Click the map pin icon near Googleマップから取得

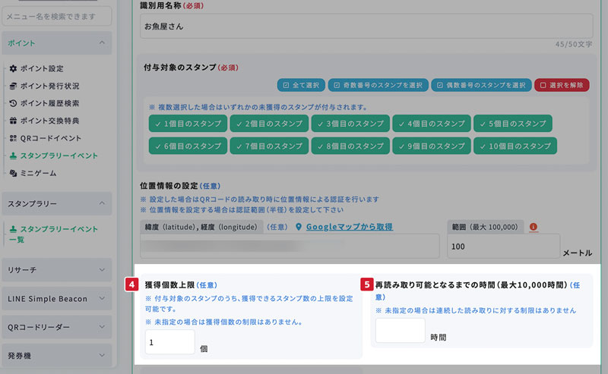pos(299,227)
